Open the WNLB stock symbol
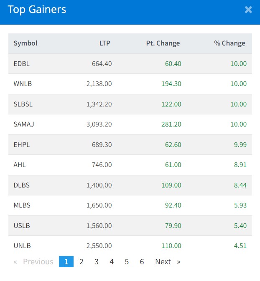This screenshot has height=281, width=260. (x=23, y=84)
